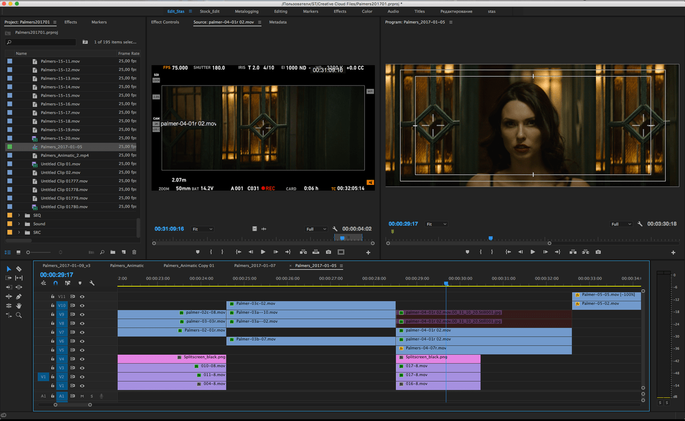Play the sequence in the Program monitor

click(533, 252)
